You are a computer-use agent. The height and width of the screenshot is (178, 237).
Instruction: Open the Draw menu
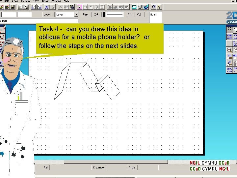coord(15,1)
